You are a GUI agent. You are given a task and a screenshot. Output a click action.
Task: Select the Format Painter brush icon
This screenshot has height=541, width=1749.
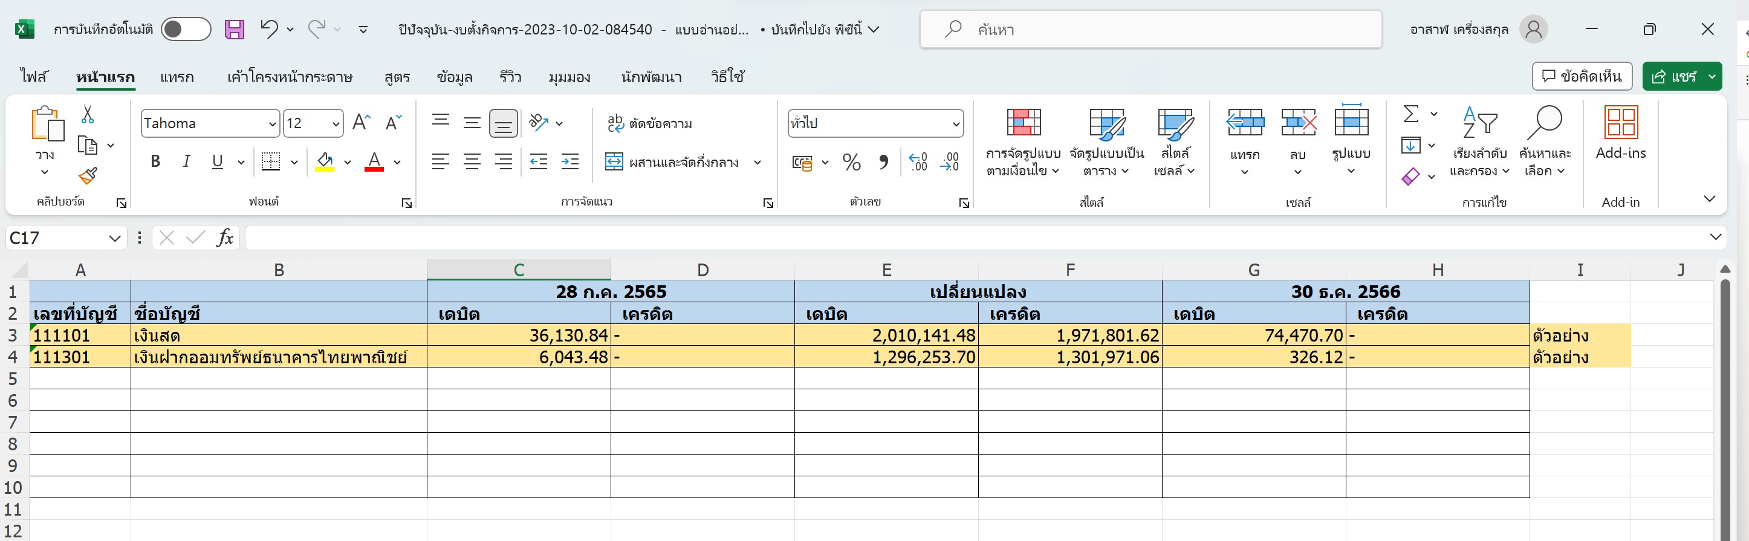click(x=88, y=177)
